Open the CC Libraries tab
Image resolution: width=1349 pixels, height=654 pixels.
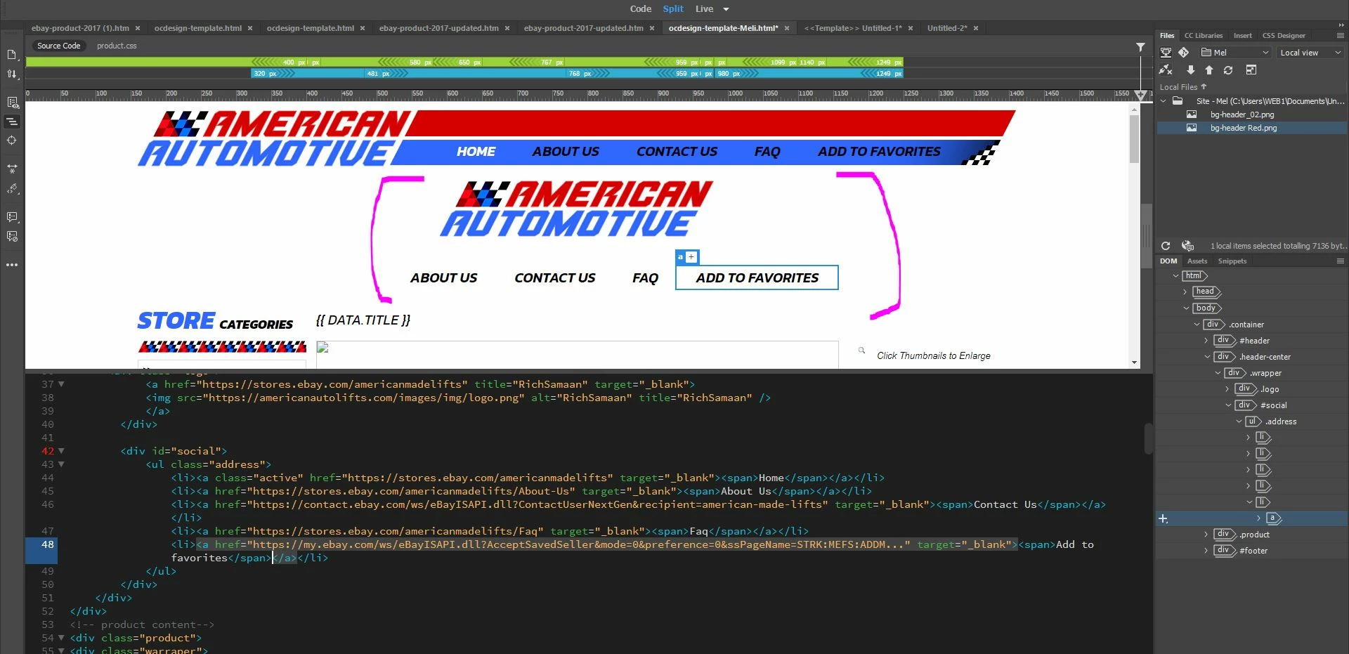[1203, 35]
